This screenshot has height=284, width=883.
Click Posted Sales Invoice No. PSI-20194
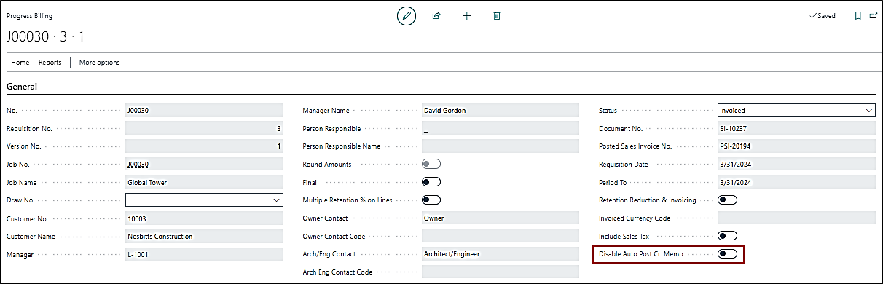[796, 146]
